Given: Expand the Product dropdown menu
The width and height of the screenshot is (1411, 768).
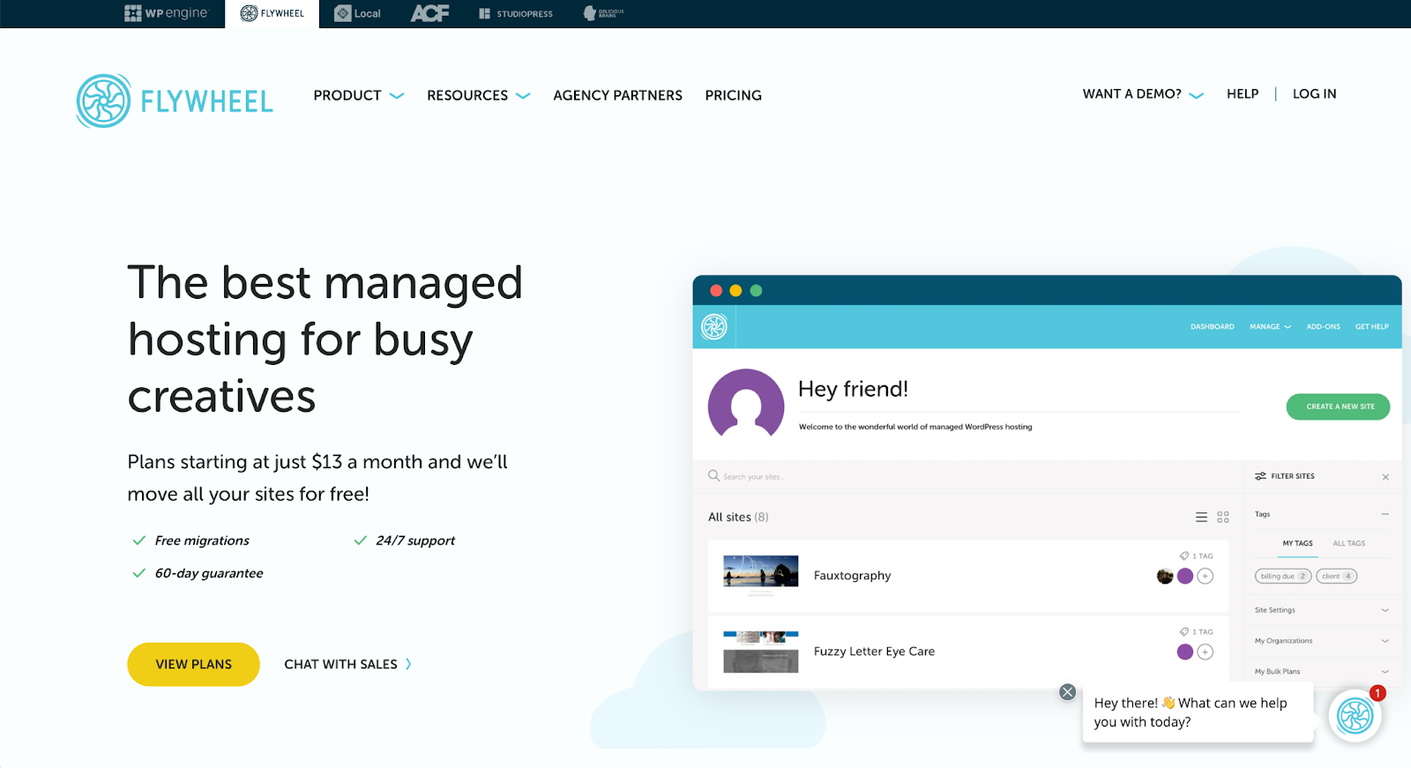Looking at the screenshot, I should click(358, 95).
